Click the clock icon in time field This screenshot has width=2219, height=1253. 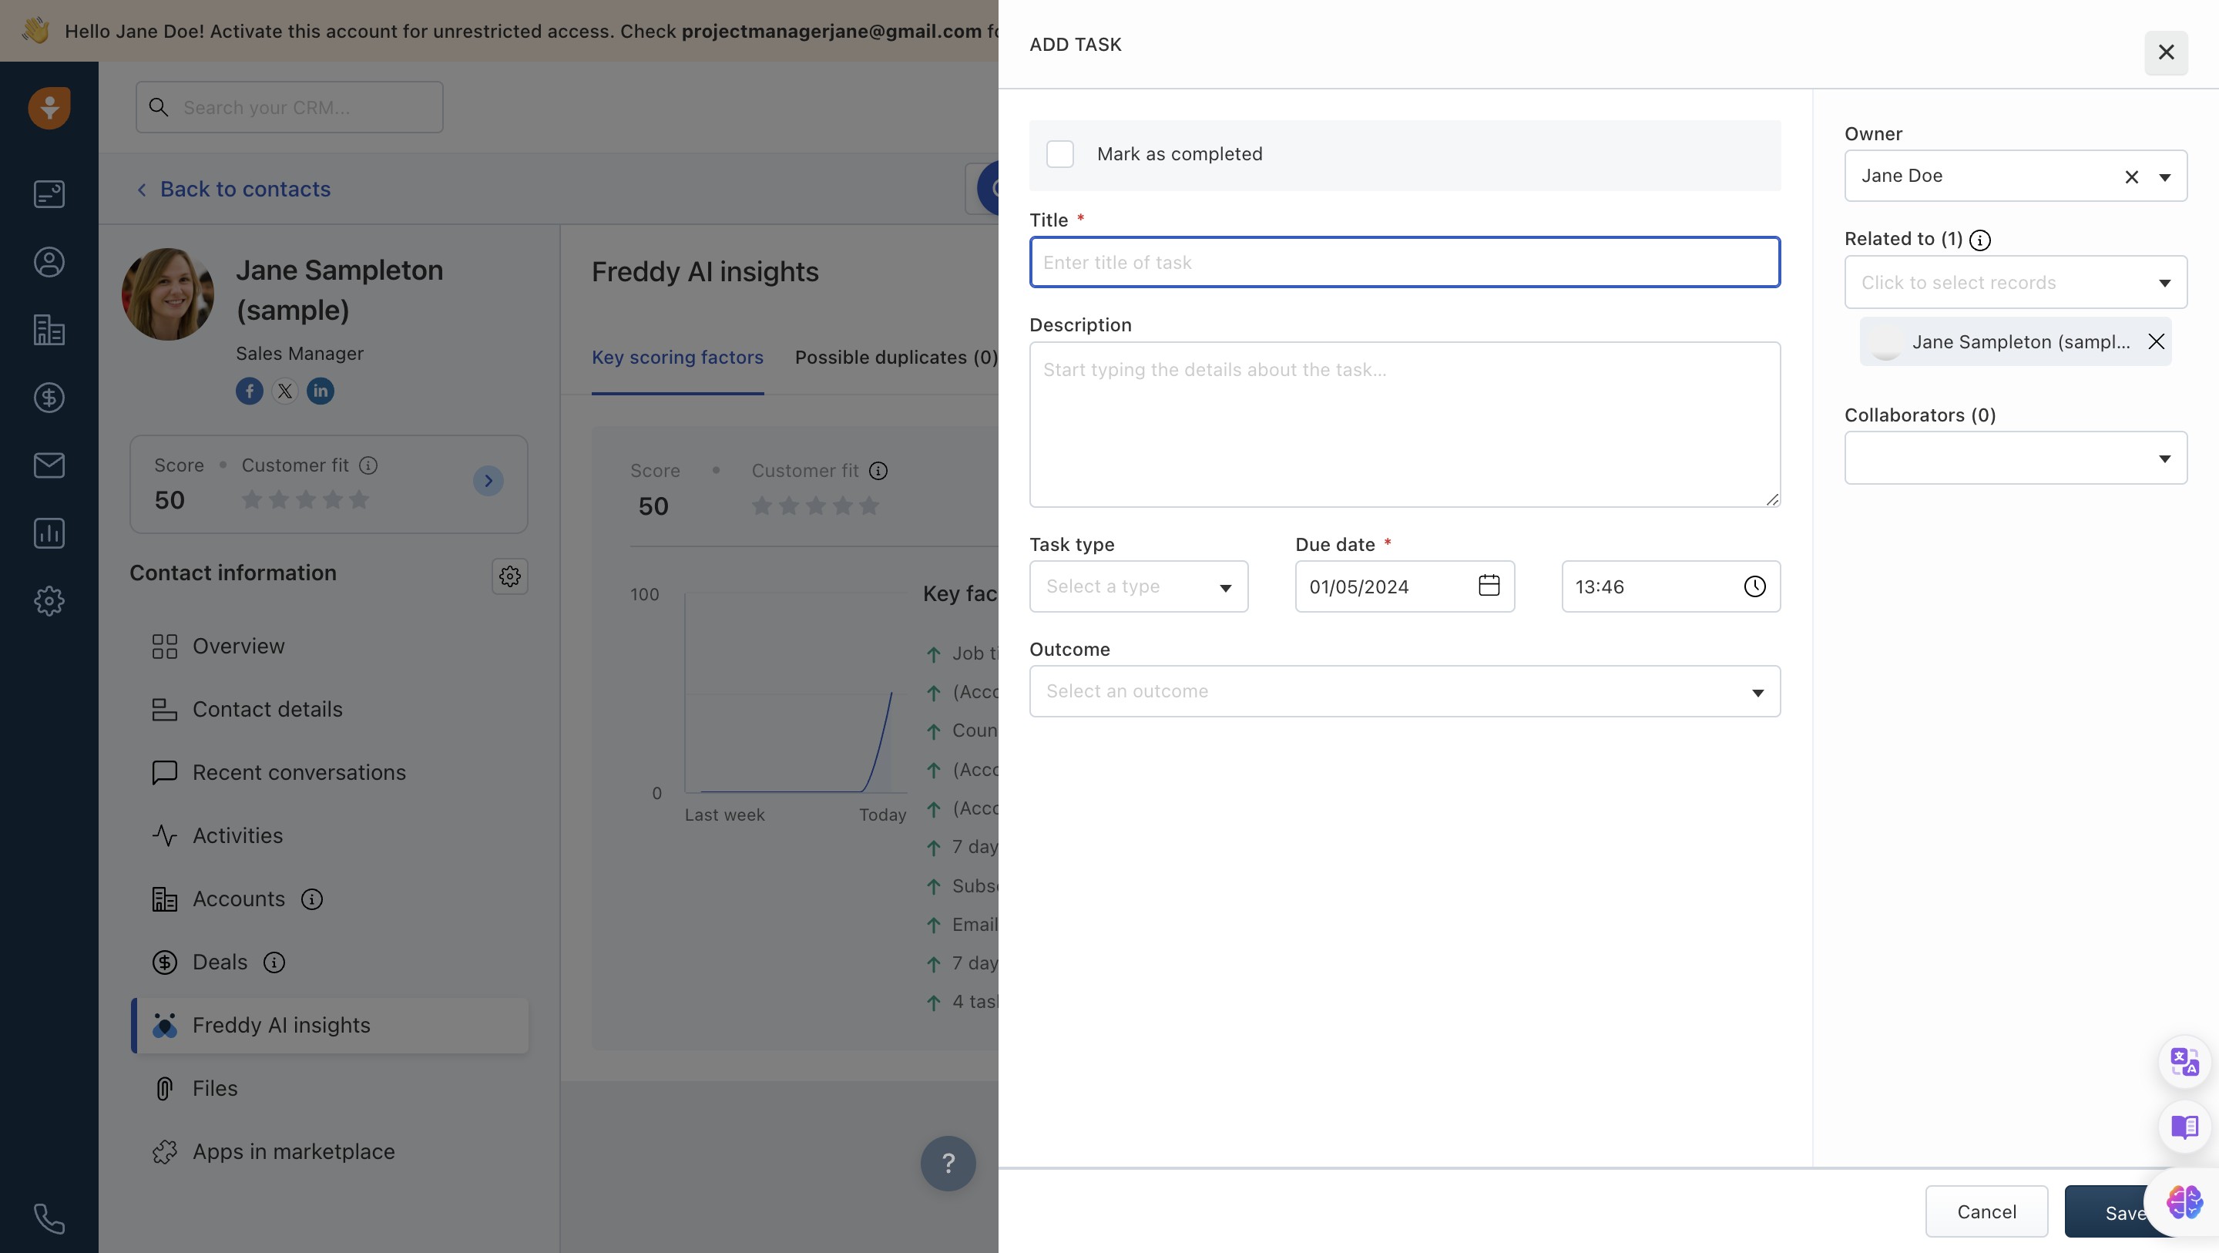pyautogui.click(x=1754, y=586)
